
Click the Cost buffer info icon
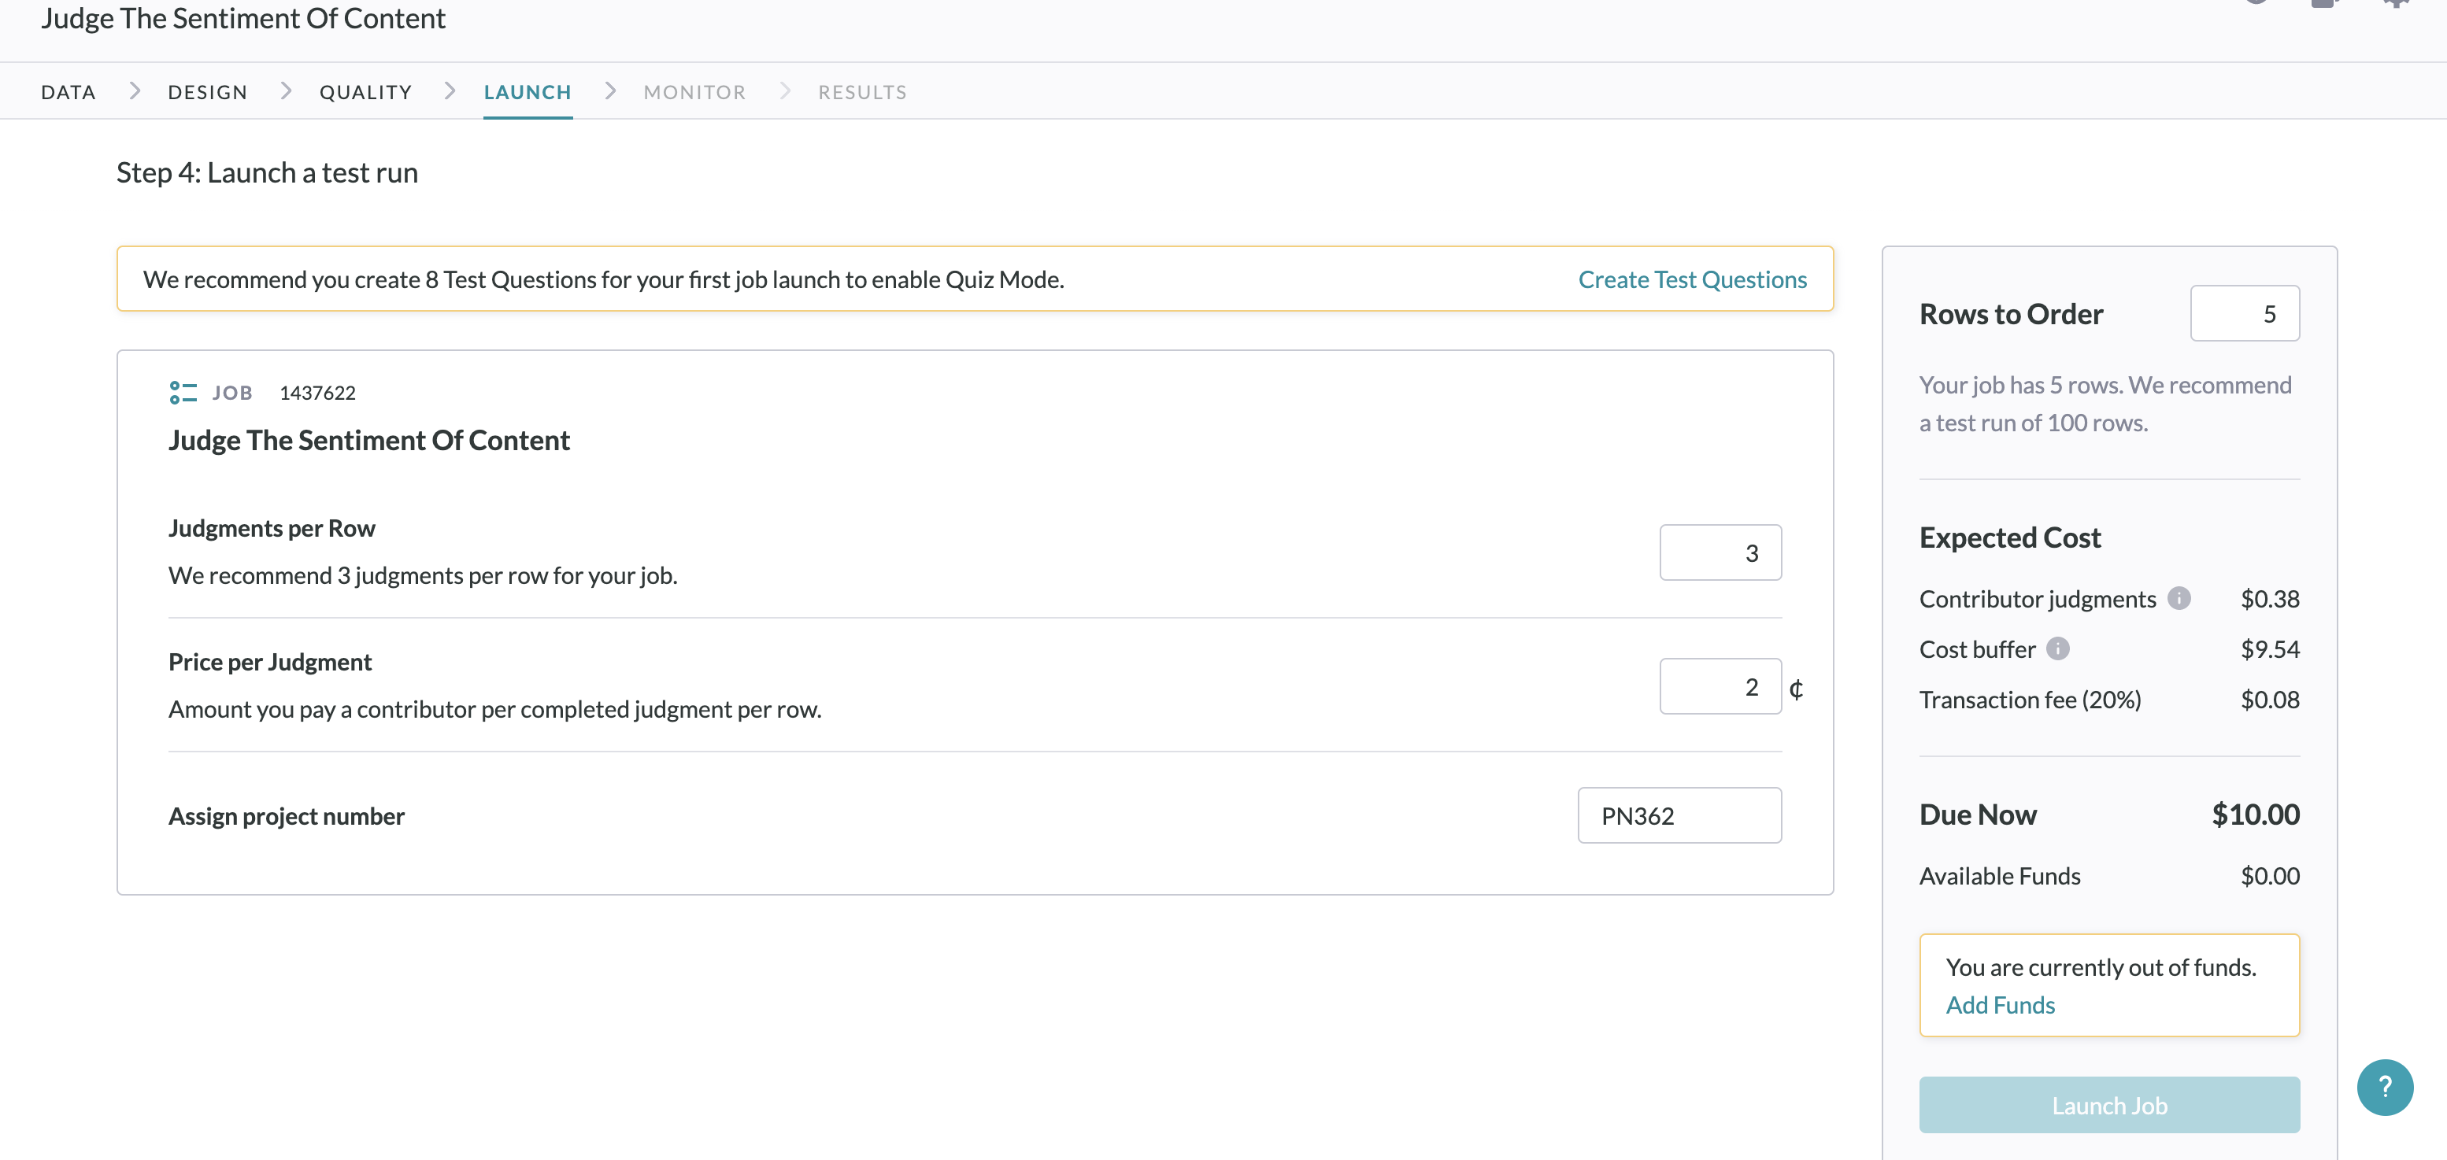[x=2057, y=648]
